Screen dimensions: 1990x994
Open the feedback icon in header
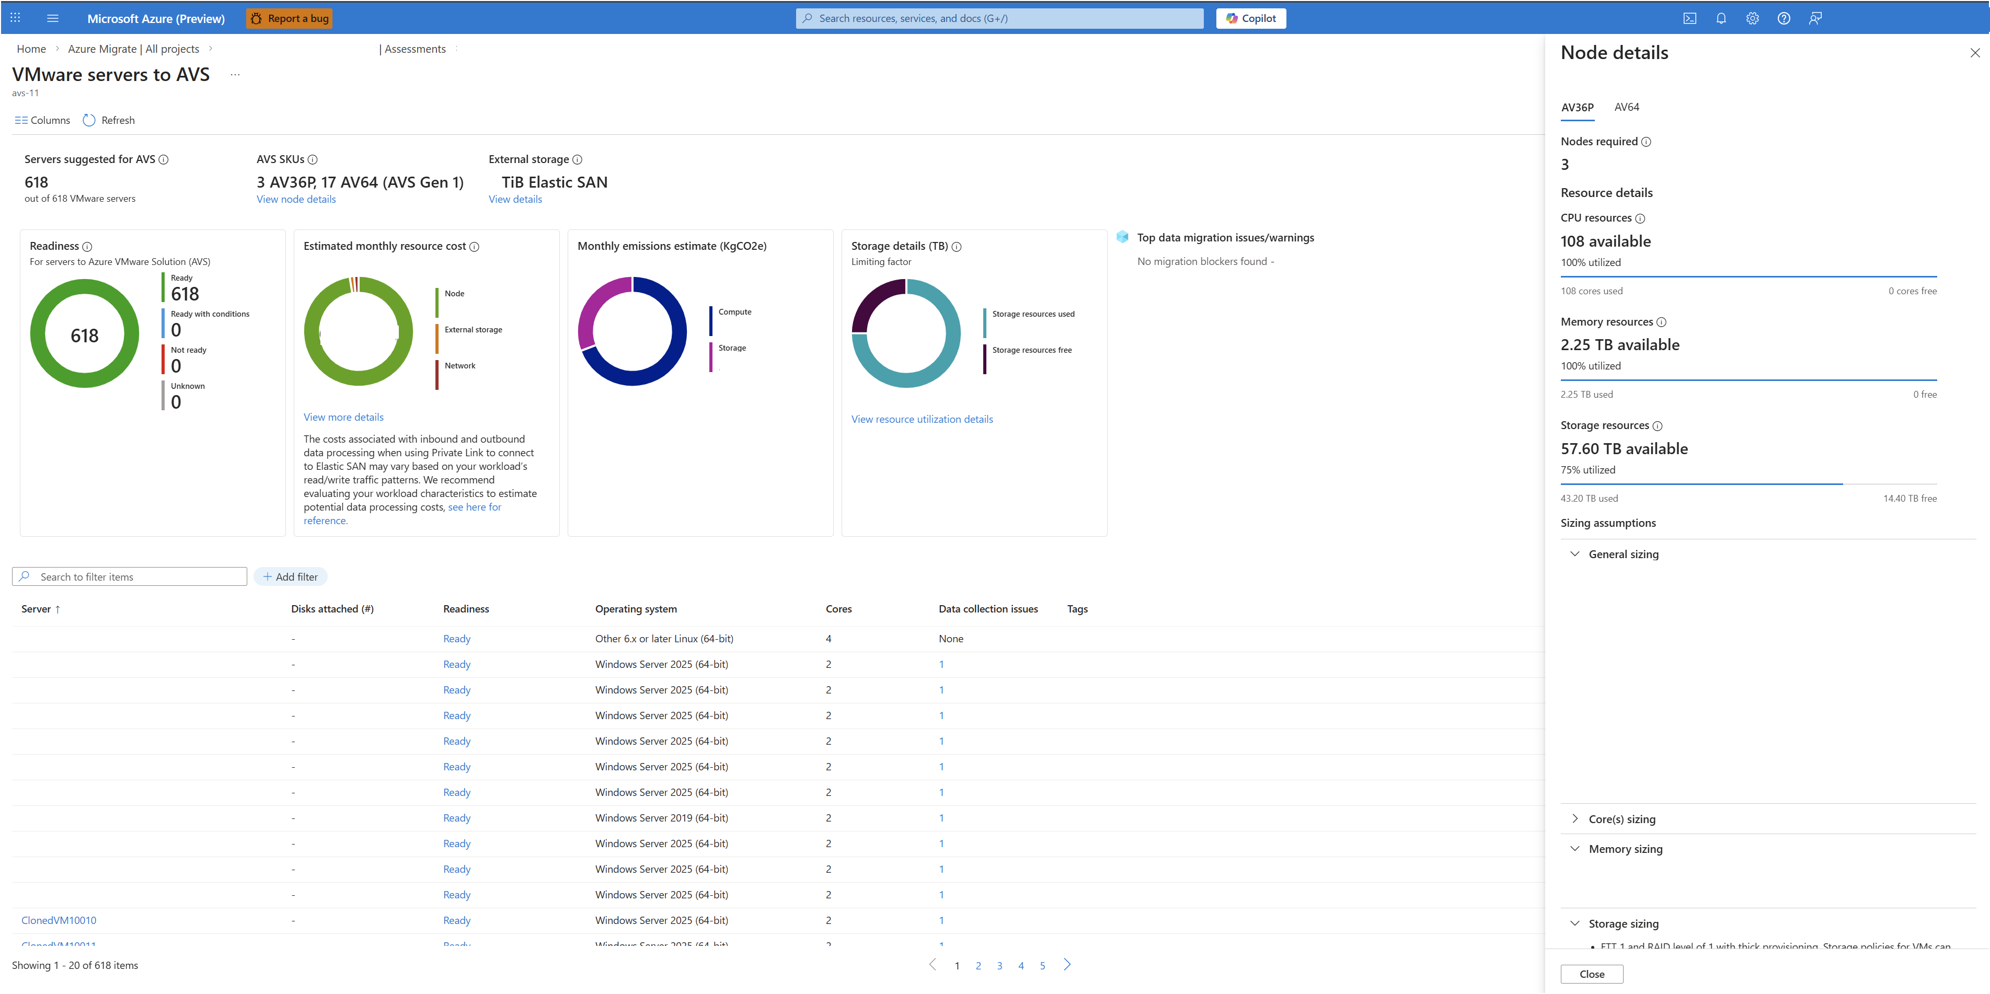(1815, 18)
